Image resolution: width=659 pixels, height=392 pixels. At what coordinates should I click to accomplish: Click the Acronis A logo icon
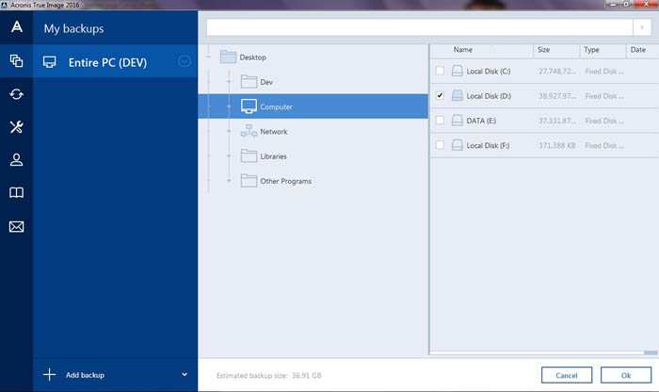(x=17, y=27)
